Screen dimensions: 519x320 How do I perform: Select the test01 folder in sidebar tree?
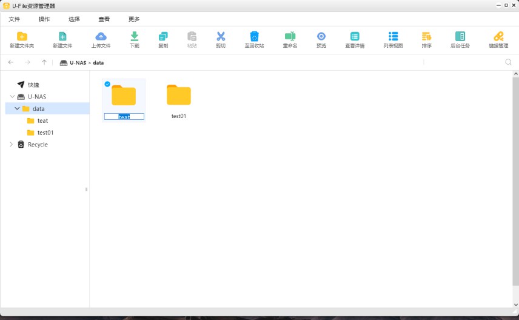point(45,132)
